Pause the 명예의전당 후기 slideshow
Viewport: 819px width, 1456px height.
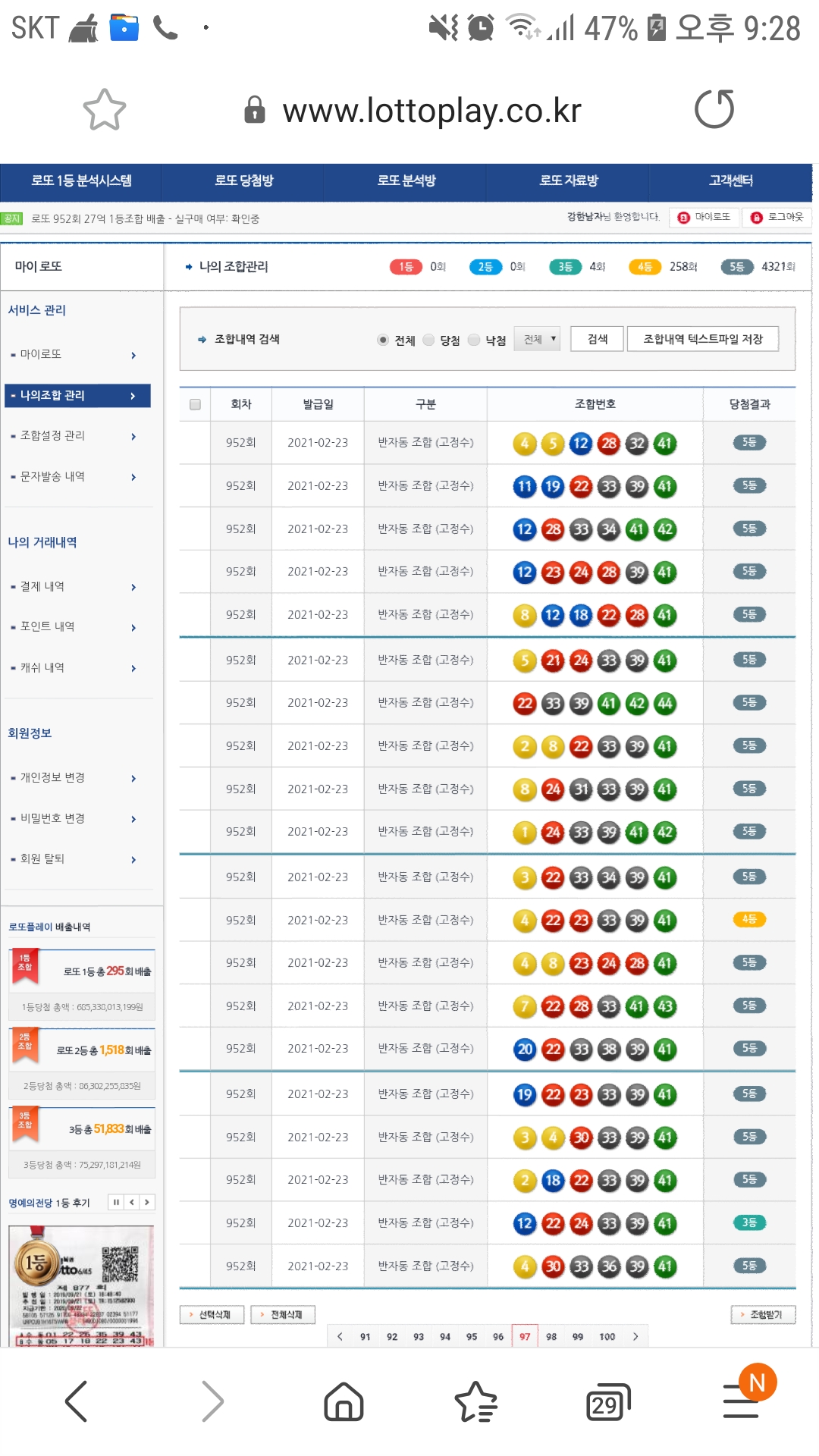click(x=116, y=1202)
